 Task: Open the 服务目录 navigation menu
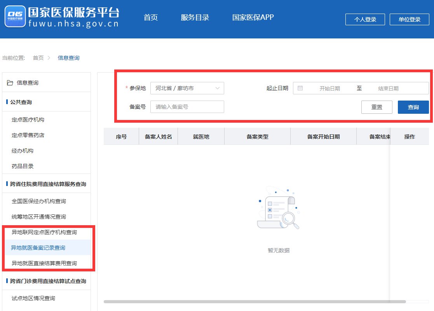195,17
